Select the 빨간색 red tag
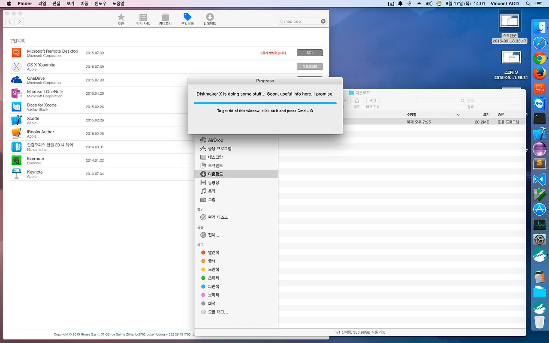Screen dimensions: 549x343 236,253
